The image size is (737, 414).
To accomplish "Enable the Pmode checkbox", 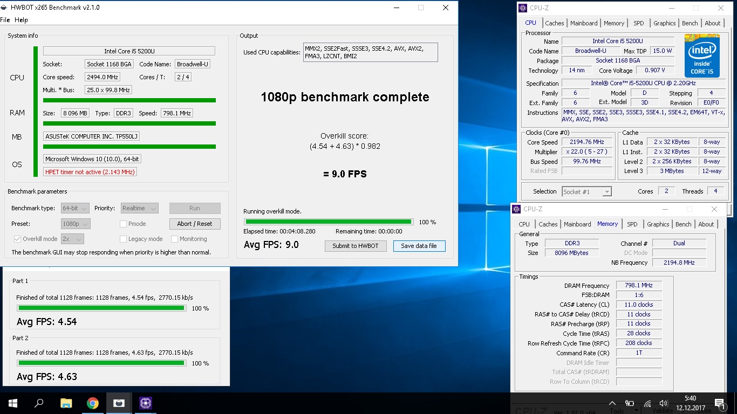I will pyautogui.click(x=123, y=224).
